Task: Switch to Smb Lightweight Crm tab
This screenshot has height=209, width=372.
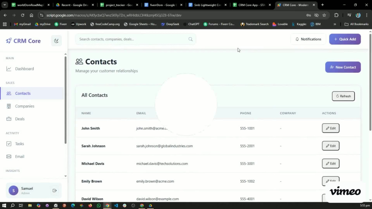Action: coord(208,5)
